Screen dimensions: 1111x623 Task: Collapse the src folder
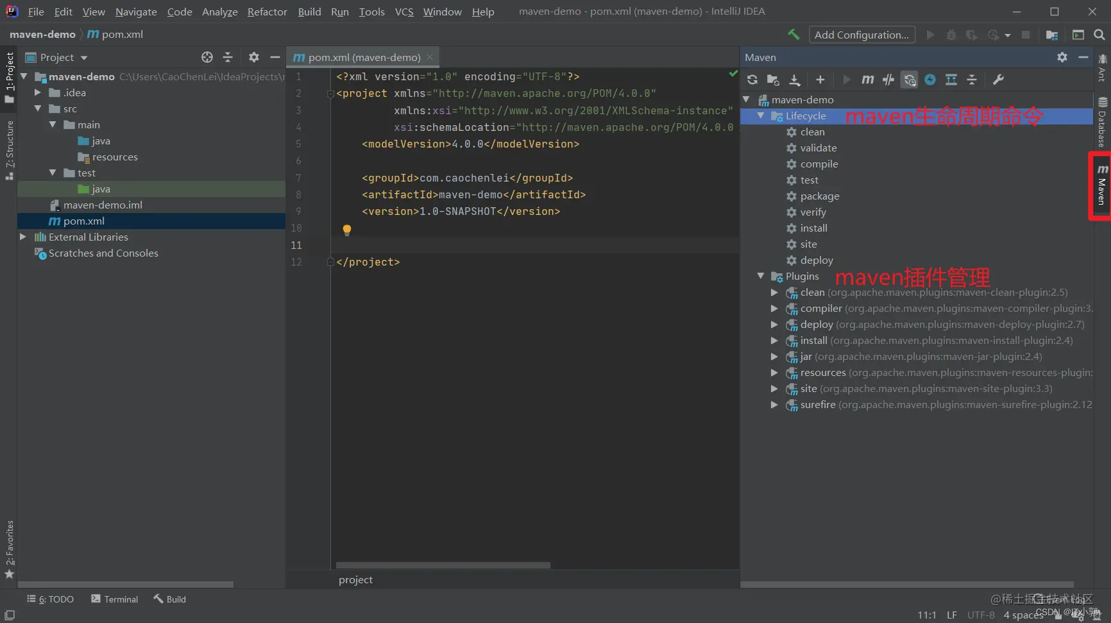38,108
